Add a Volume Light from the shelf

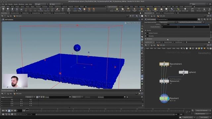[141, 10]
